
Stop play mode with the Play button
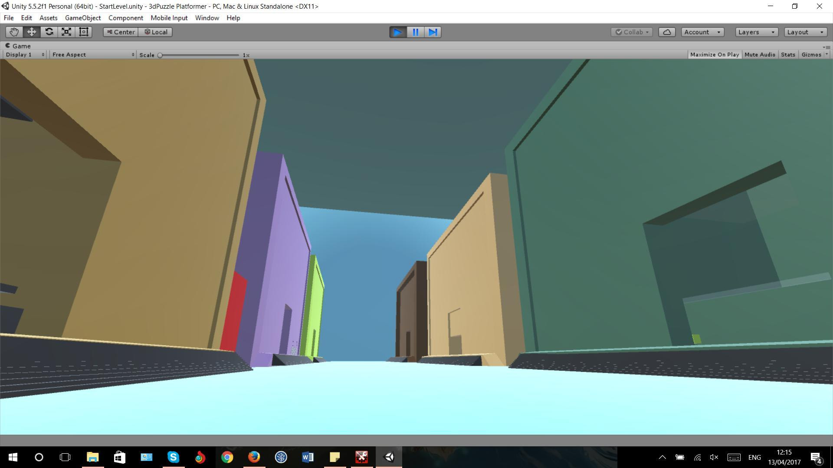pos(398,32)
